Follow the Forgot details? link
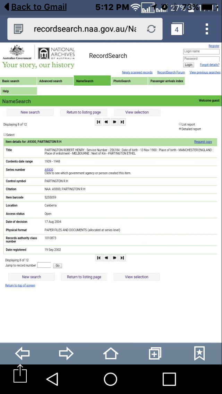Screen dimensions: 222x394 (x=210, y=65)
